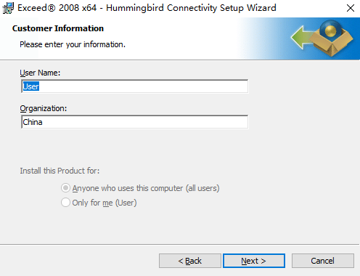Click the 'Install this Product for:' label

point(60,171)
